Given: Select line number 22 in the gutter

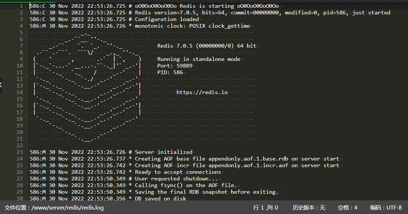Looking at the screenshot, I should click(x=20, y=145).
